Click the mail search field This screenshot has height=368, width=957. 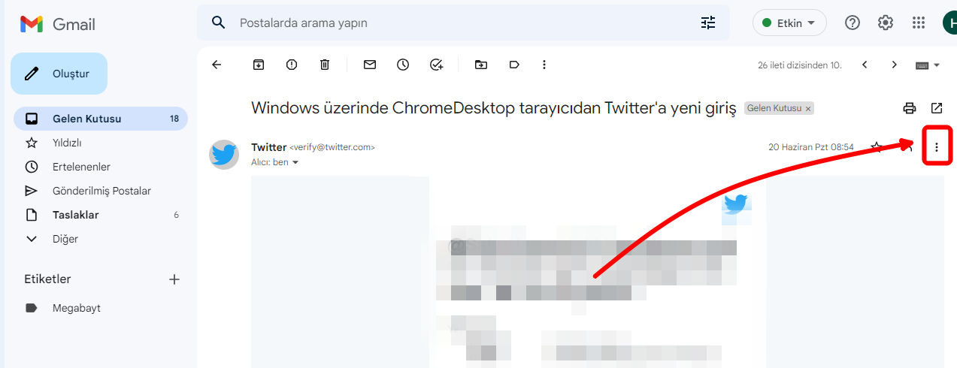tap(451, 23)
